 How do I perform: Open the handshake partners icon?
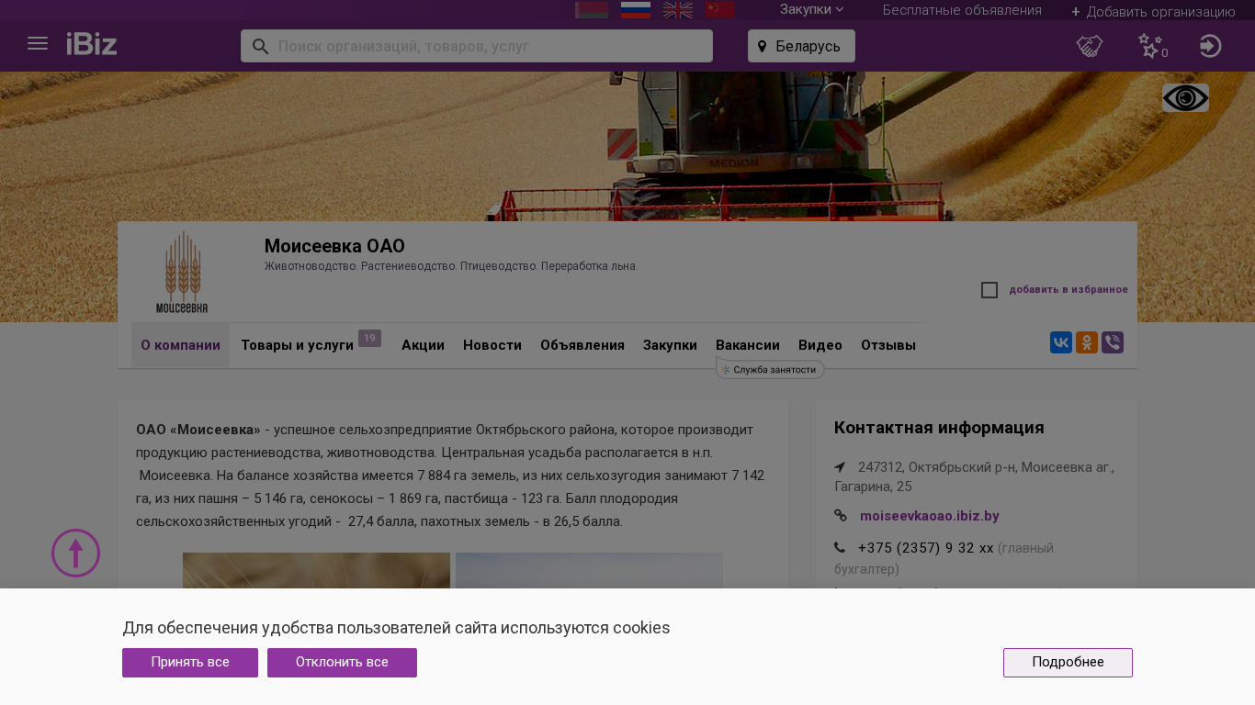pyautogui.click(x=1090, y=46)
